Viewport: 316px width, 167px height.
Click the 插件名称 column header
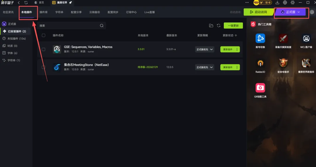[x=58, y=35]
